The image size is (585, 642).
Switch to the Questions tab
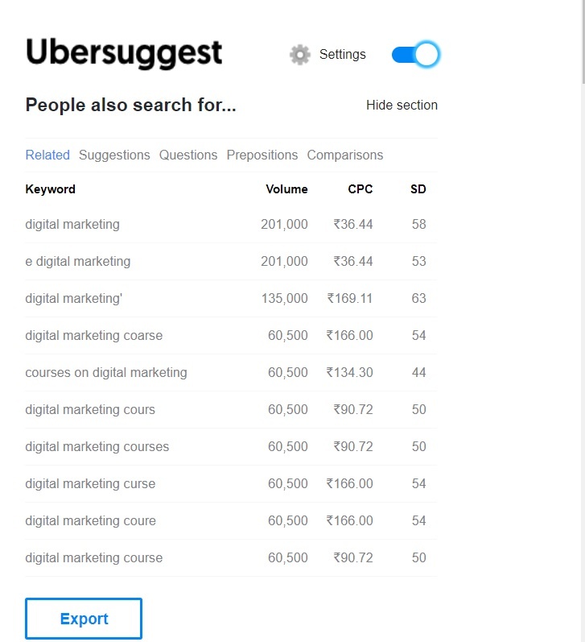188,155
